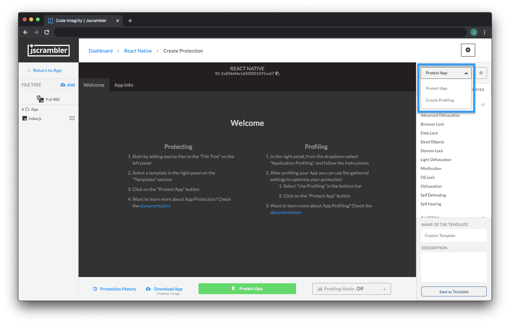
Task: Click the template name input field
Action: point(454,236)
